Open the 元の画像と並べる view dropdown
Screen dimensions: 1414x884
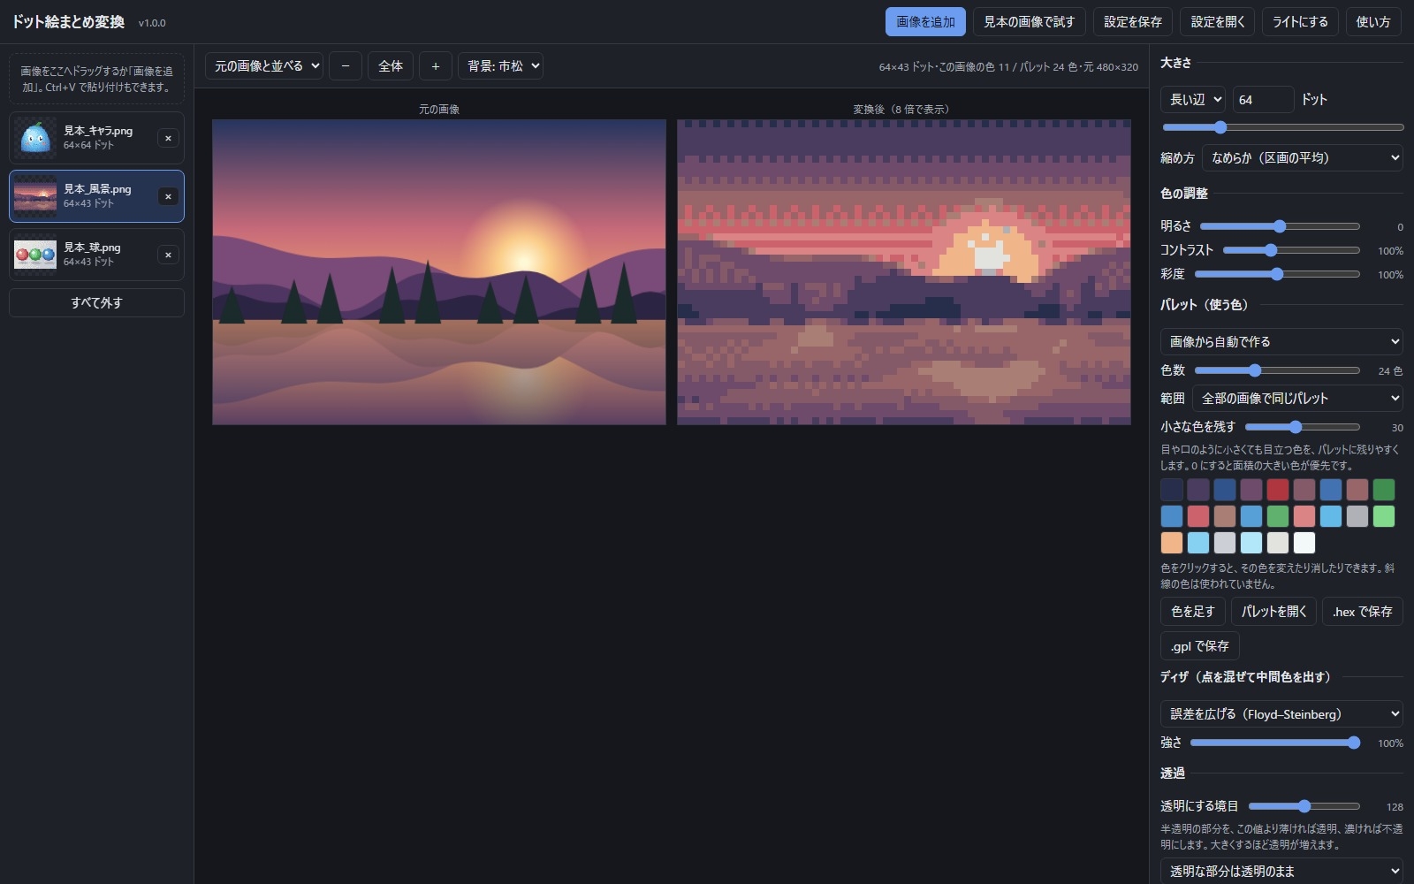[264, 66]
